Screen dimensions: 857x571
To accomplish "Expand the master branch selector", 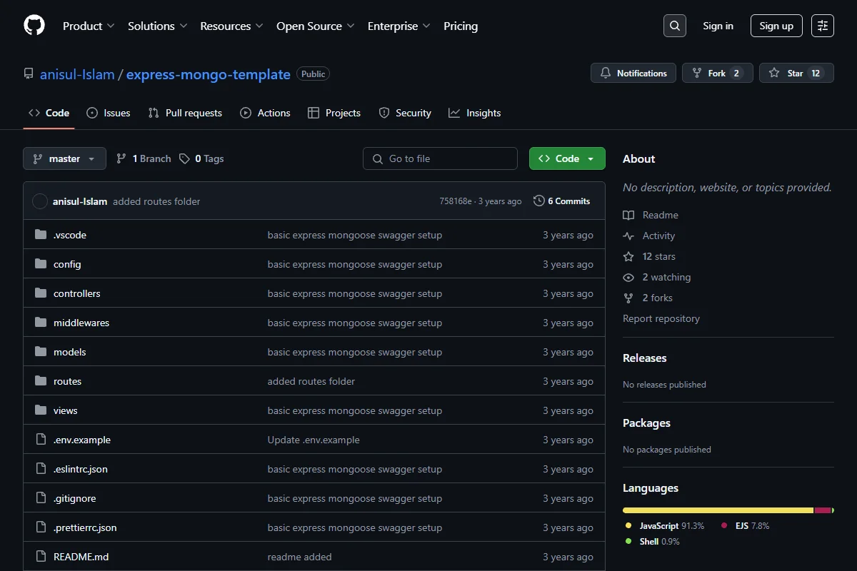I will pos(64,158).
